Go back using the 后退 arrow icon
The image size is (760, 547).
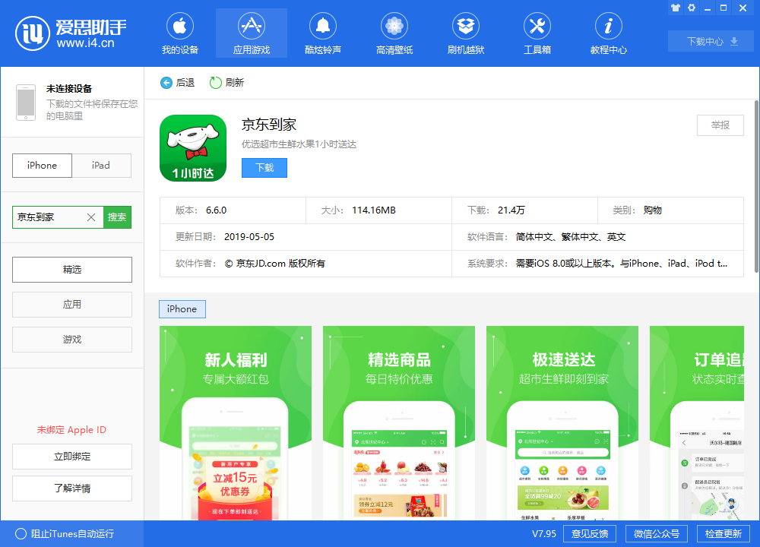pyautogui.click(x=166, y=83)
